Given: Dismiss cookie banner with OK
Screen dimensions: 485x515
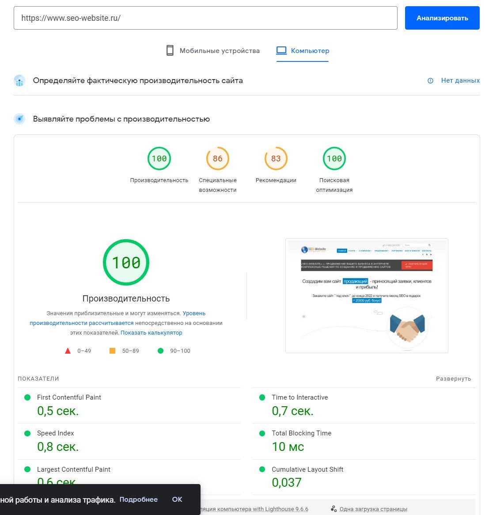Looking at the screenshot, I should click(177, 499).
